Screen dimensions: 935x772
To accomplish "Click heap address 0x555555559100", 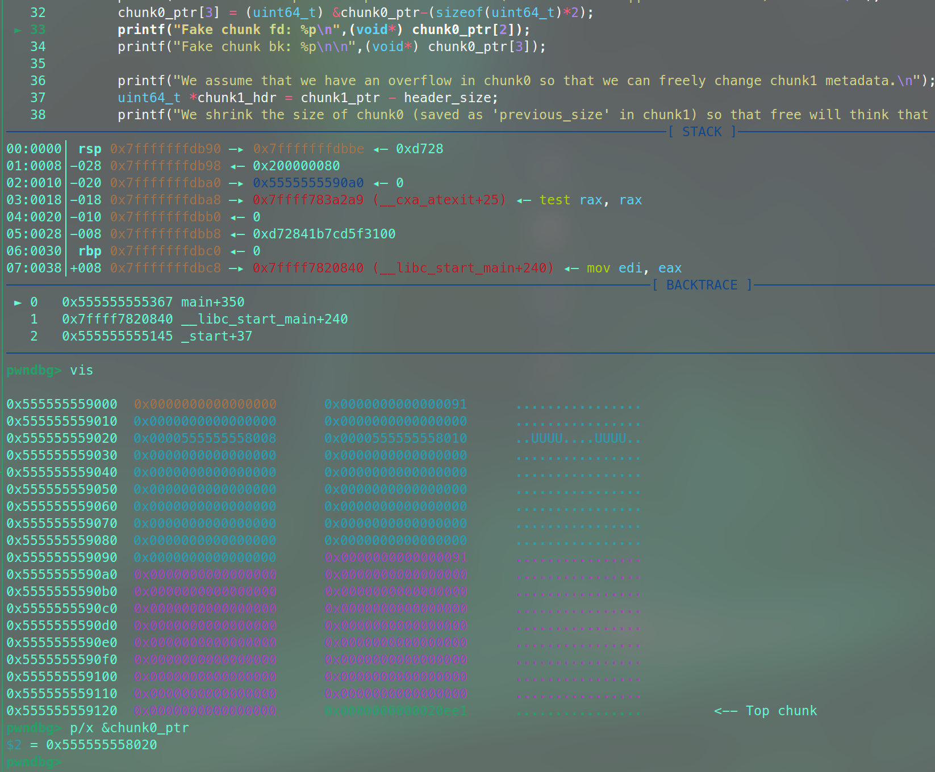I will tap(62, 677).
